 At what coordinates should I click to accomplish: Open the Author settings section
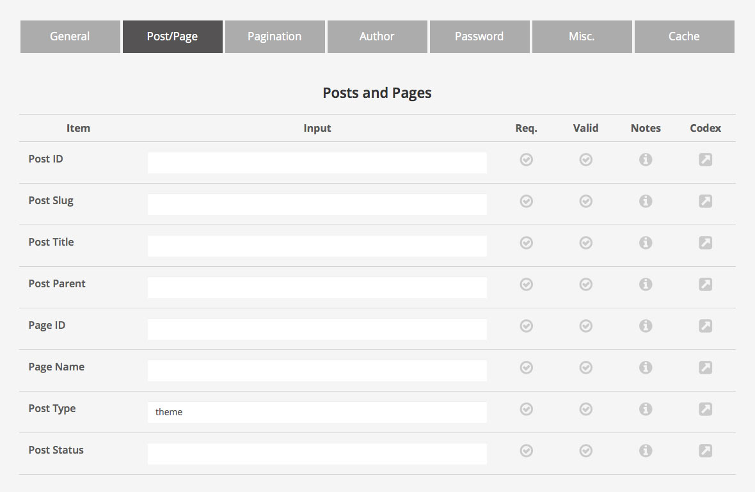point(377,36)
